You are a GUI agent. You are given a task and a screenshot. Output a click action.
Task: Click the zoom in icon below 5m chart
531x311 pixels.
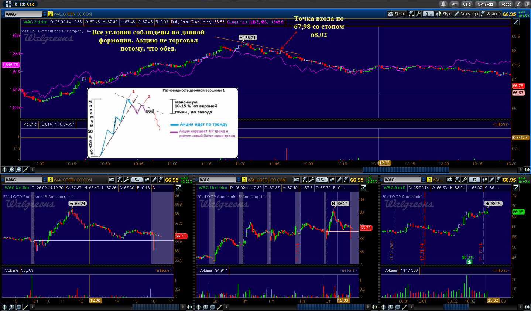[12, 307]
